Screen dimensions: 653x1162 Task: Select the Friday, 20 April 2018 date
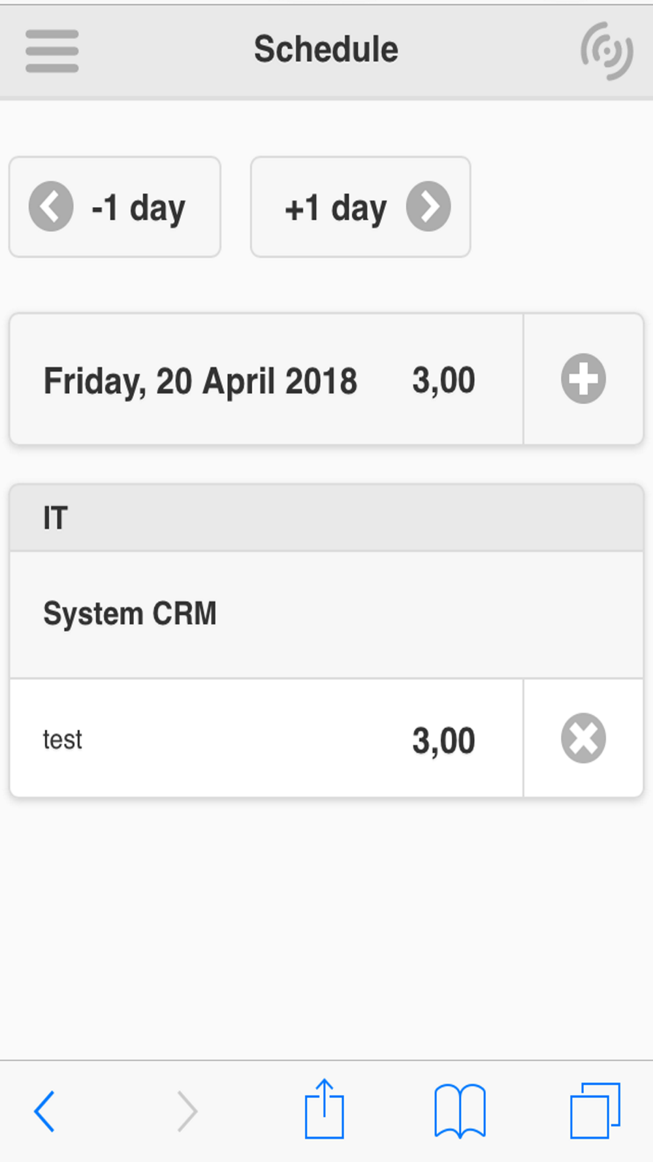pos(200,380)
